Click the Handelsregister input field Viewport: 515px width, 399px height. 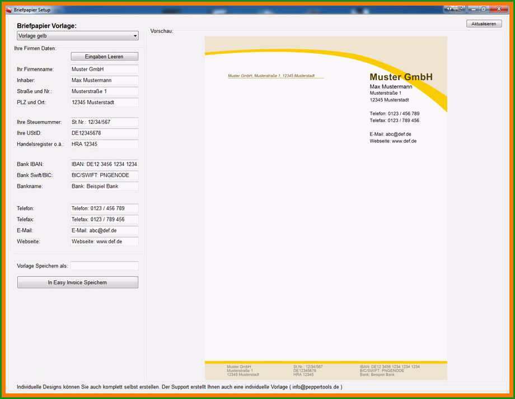(105, 144)
